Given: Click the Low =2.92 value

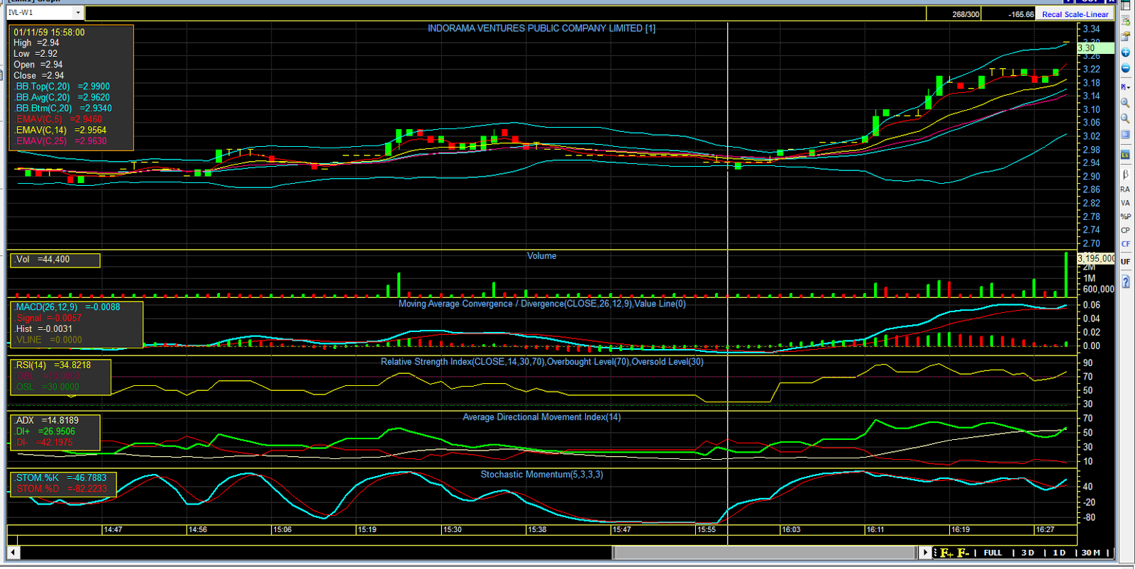Looking at the screenshot, I should point(35,53).
